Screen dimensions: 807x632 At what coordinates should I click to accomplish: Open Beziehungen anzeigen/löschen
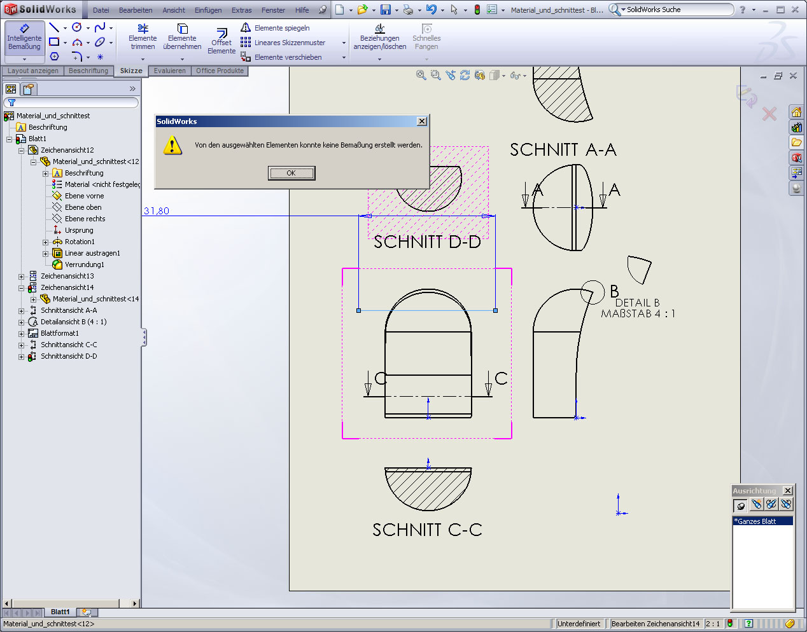click(x=379, y=38)
